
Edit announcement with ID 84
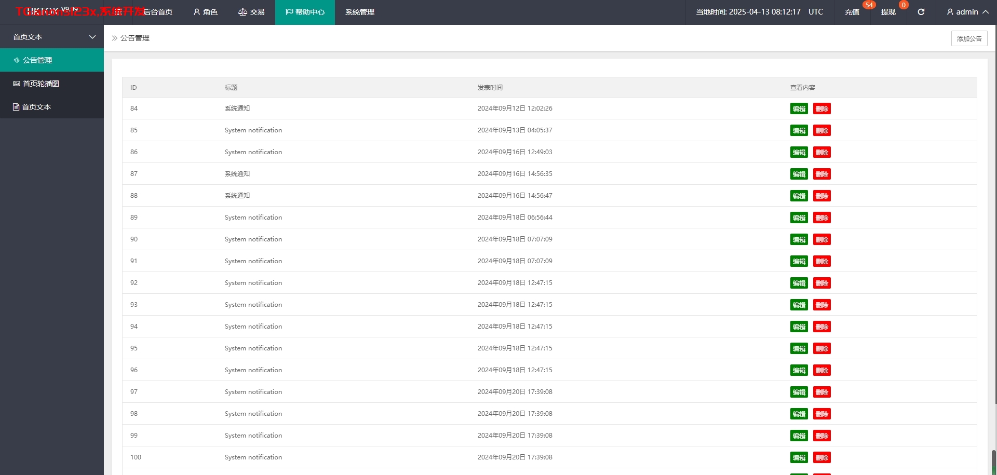(799, 108)
